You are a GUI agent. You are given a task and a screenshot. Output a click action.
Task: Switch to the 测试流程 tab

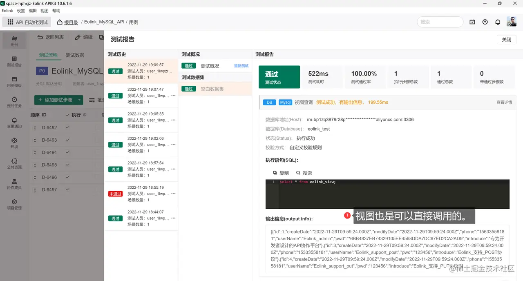coord(48,55)
